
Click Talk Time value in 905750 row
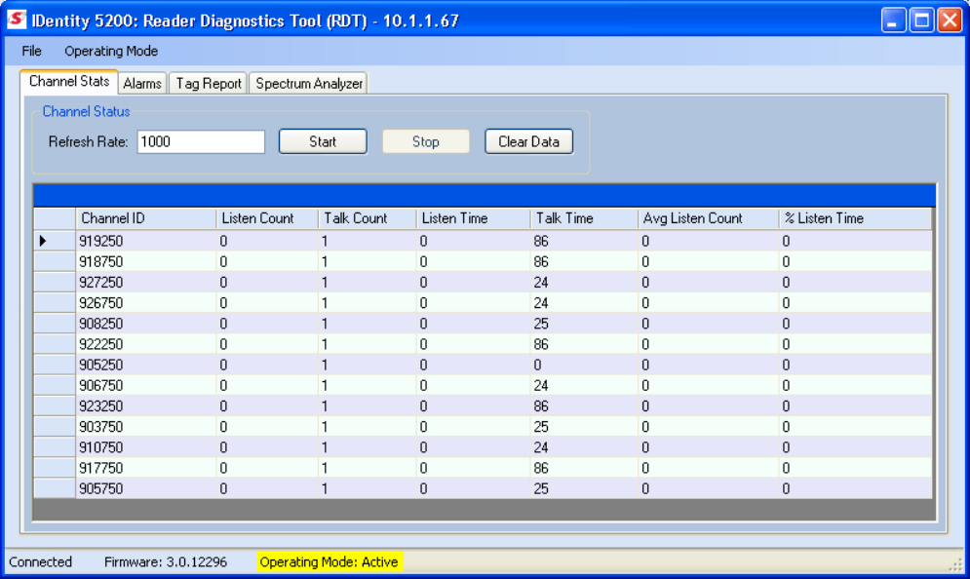584,488
